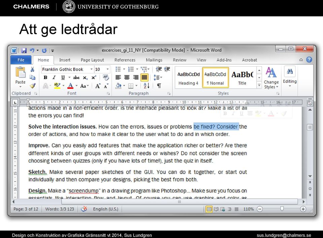
Task: Click the vertical scrollbar thumb
Action: pos(310,127)
